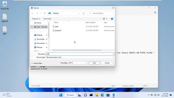Image resolution: width=174 pixels, height=98 pixels.
Task: Open volume tray icon
Action: (x=158, y=95)
